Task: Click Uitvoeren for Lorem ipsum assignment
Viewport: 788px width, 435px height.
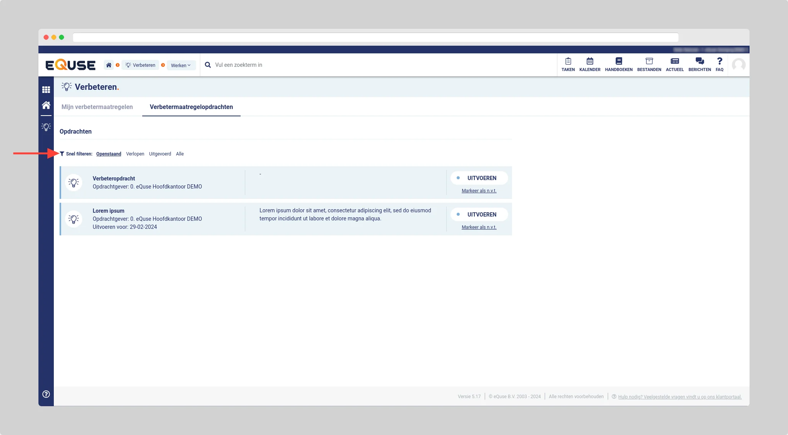Action: tap(479, 215)
